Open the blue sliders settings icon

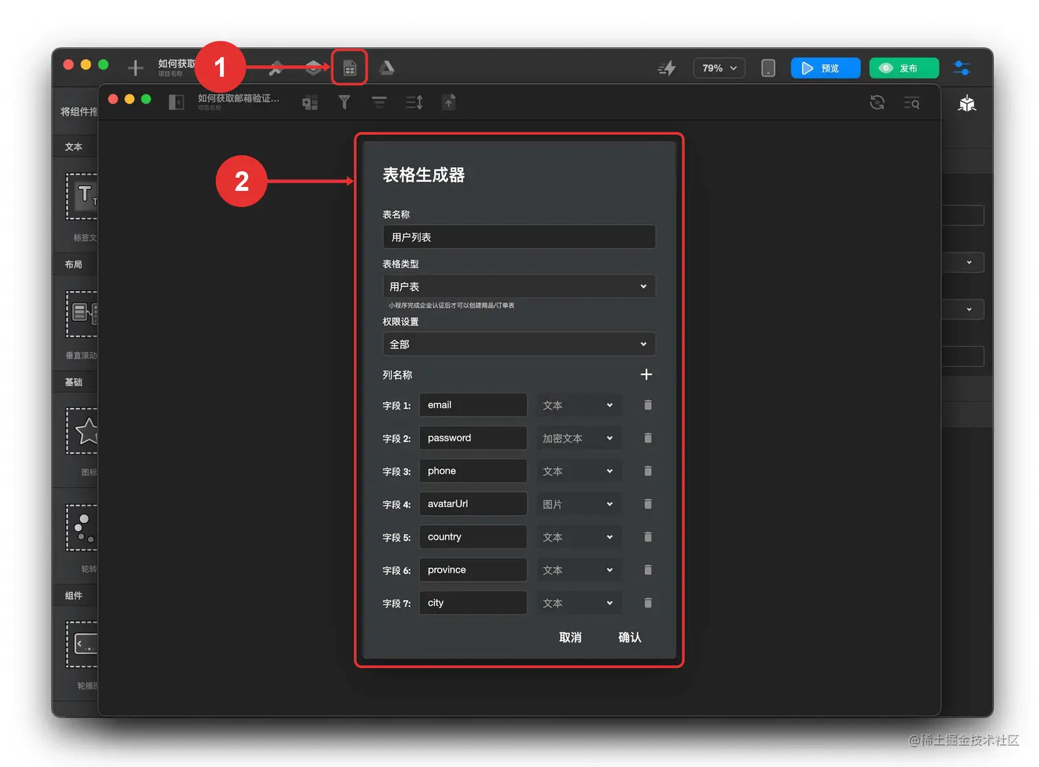click(x=962, y=68)
